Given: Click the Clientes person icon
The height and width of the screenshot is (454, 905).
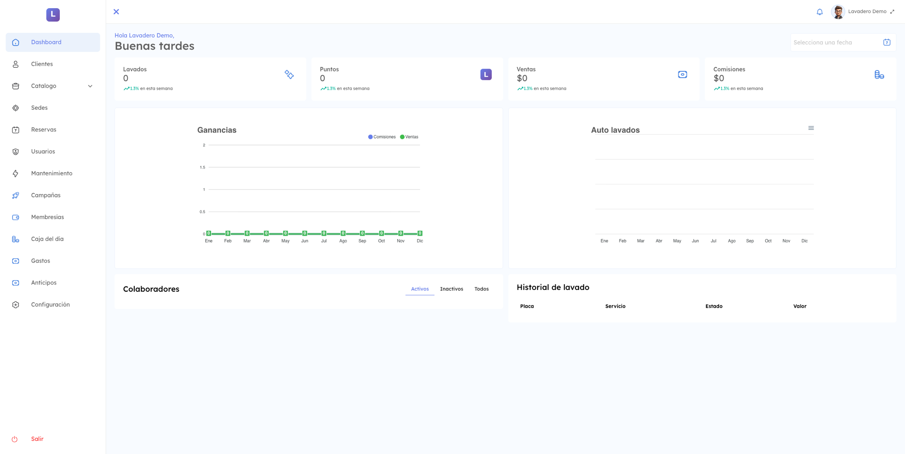Looking at the screenshot, I should pos(15,64).
